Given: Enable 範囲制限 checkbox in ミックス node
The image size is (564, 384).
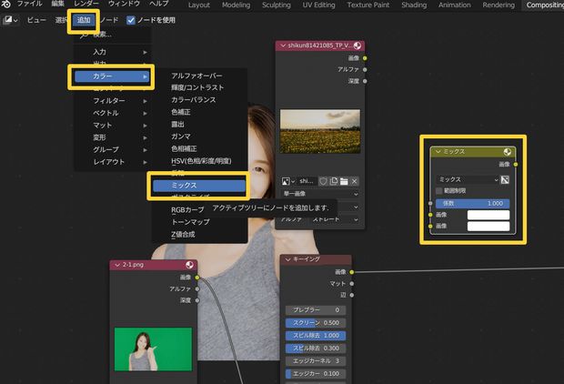Looking at the screenshot, I should pos(438,191).
